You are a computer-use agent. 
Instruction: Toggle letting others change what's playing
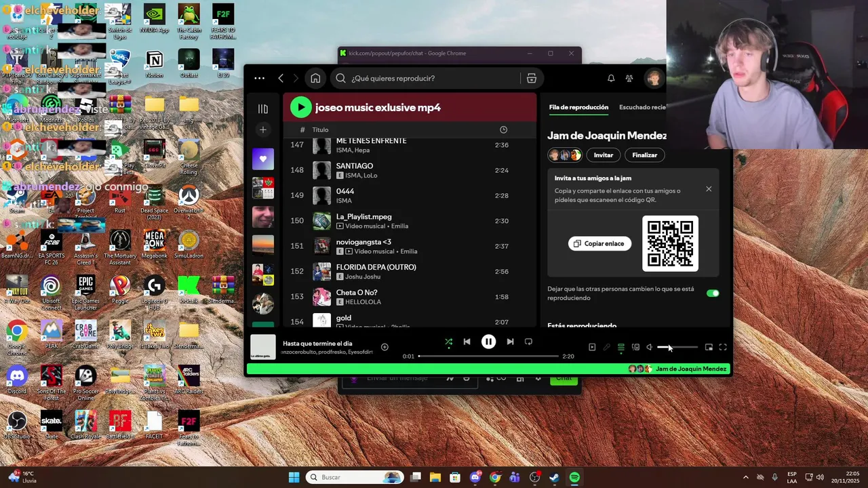pos(712,293)
